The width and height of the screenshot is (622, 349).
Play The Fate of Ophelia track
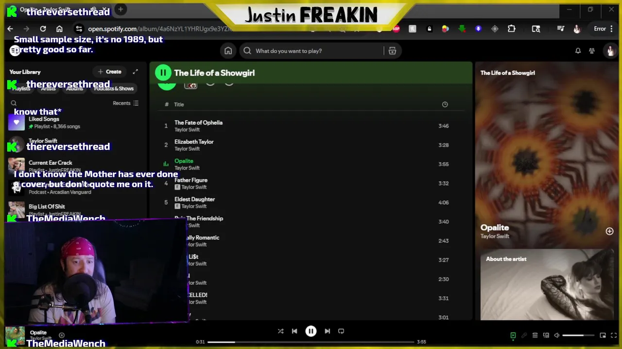click(x=311, y=126)
